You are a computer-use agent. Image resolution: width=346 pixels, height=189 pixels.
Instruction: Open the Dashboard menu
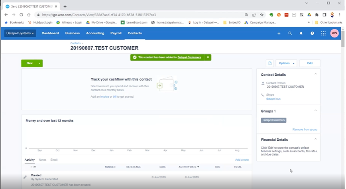click(x=50, y=33)
